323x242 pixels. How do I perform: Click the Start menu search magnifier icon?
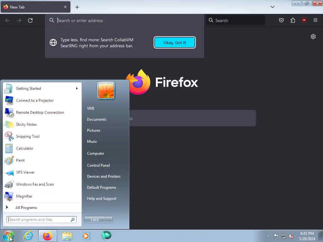(73, 220)
